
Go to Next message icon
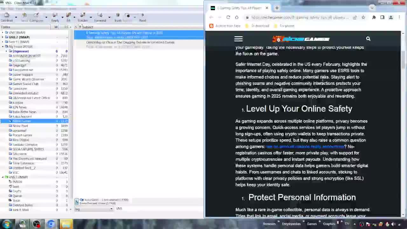(x=142, y=17)
